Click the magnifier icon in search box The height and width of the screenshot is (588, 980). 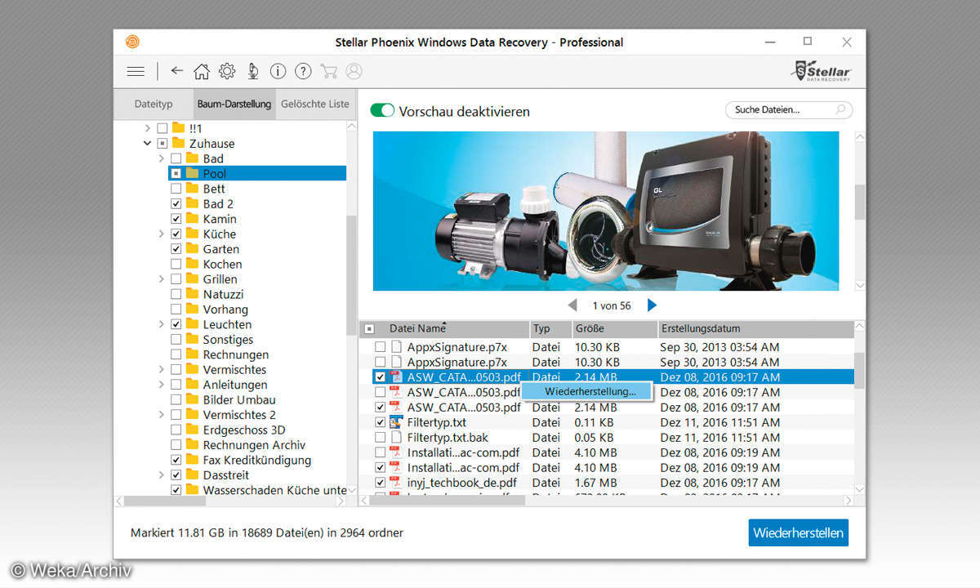[840, 109]
